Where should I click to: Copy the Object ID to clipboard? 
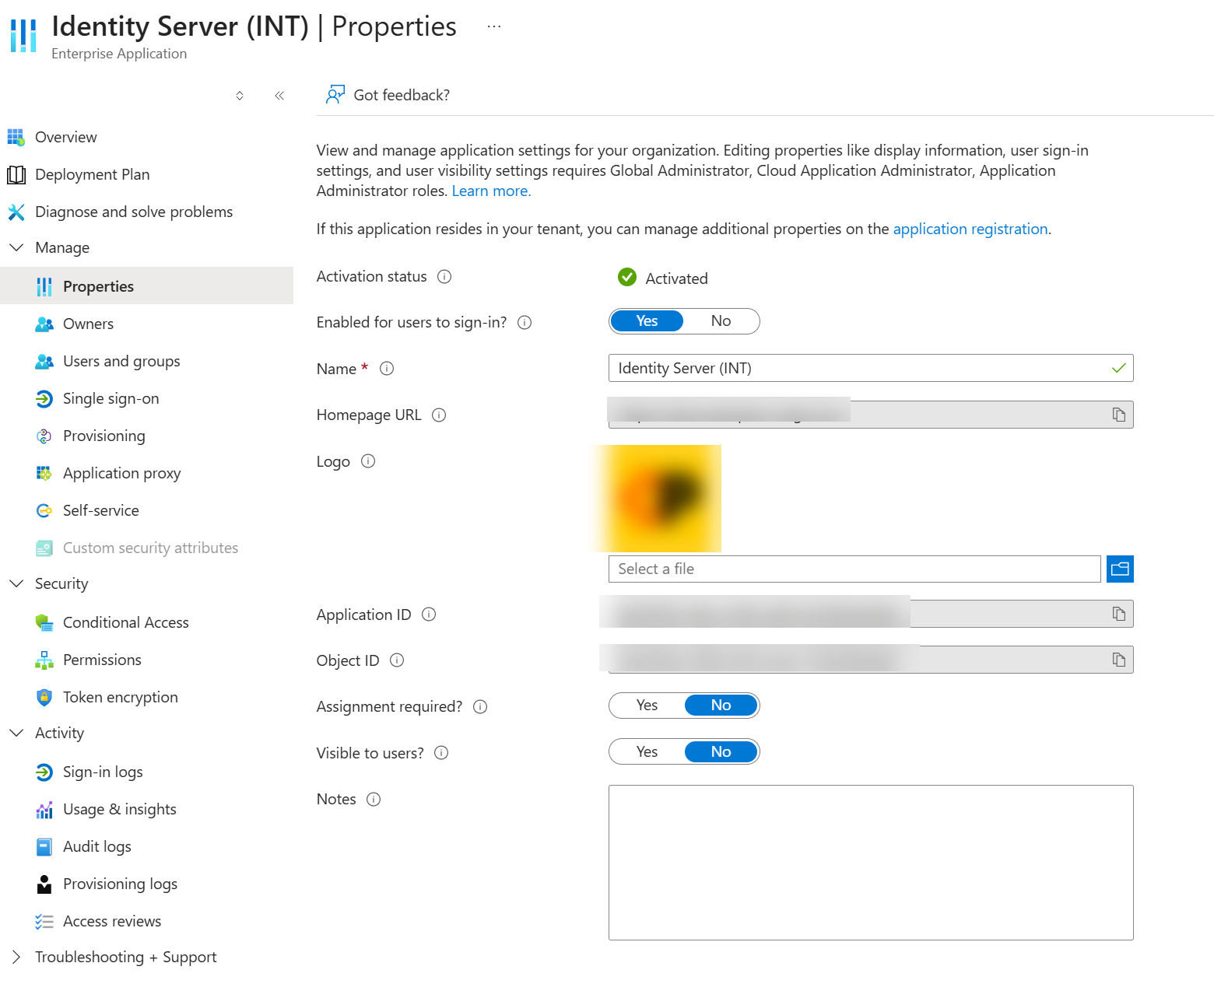click(1119, 660)
